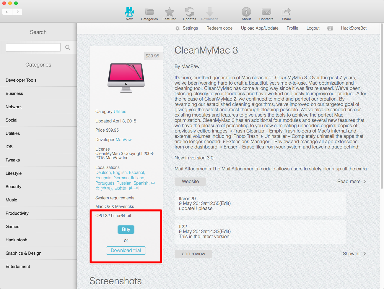
Task: Open the About info icon
Action: [246, 14]
